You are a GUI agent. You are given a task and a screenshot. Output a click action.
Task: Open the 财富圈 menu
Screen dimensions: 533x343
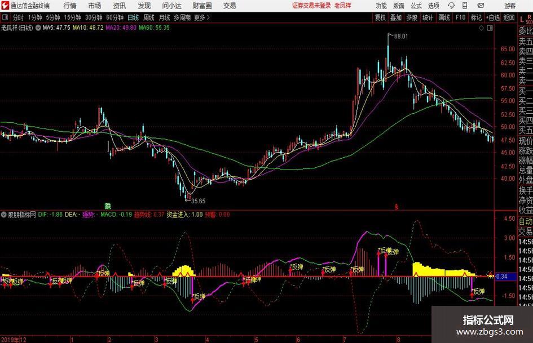coord(202,6)
